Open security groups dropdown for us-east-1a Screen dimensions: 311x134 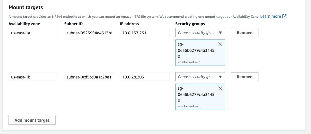point(200,33)
